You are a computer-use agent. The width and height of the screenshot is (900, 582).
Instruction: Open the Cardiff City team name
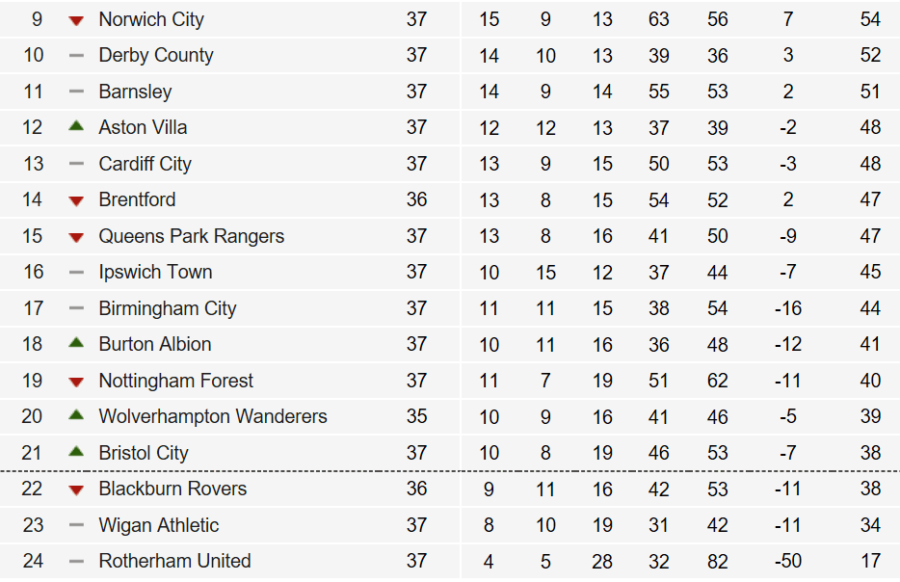145,164
